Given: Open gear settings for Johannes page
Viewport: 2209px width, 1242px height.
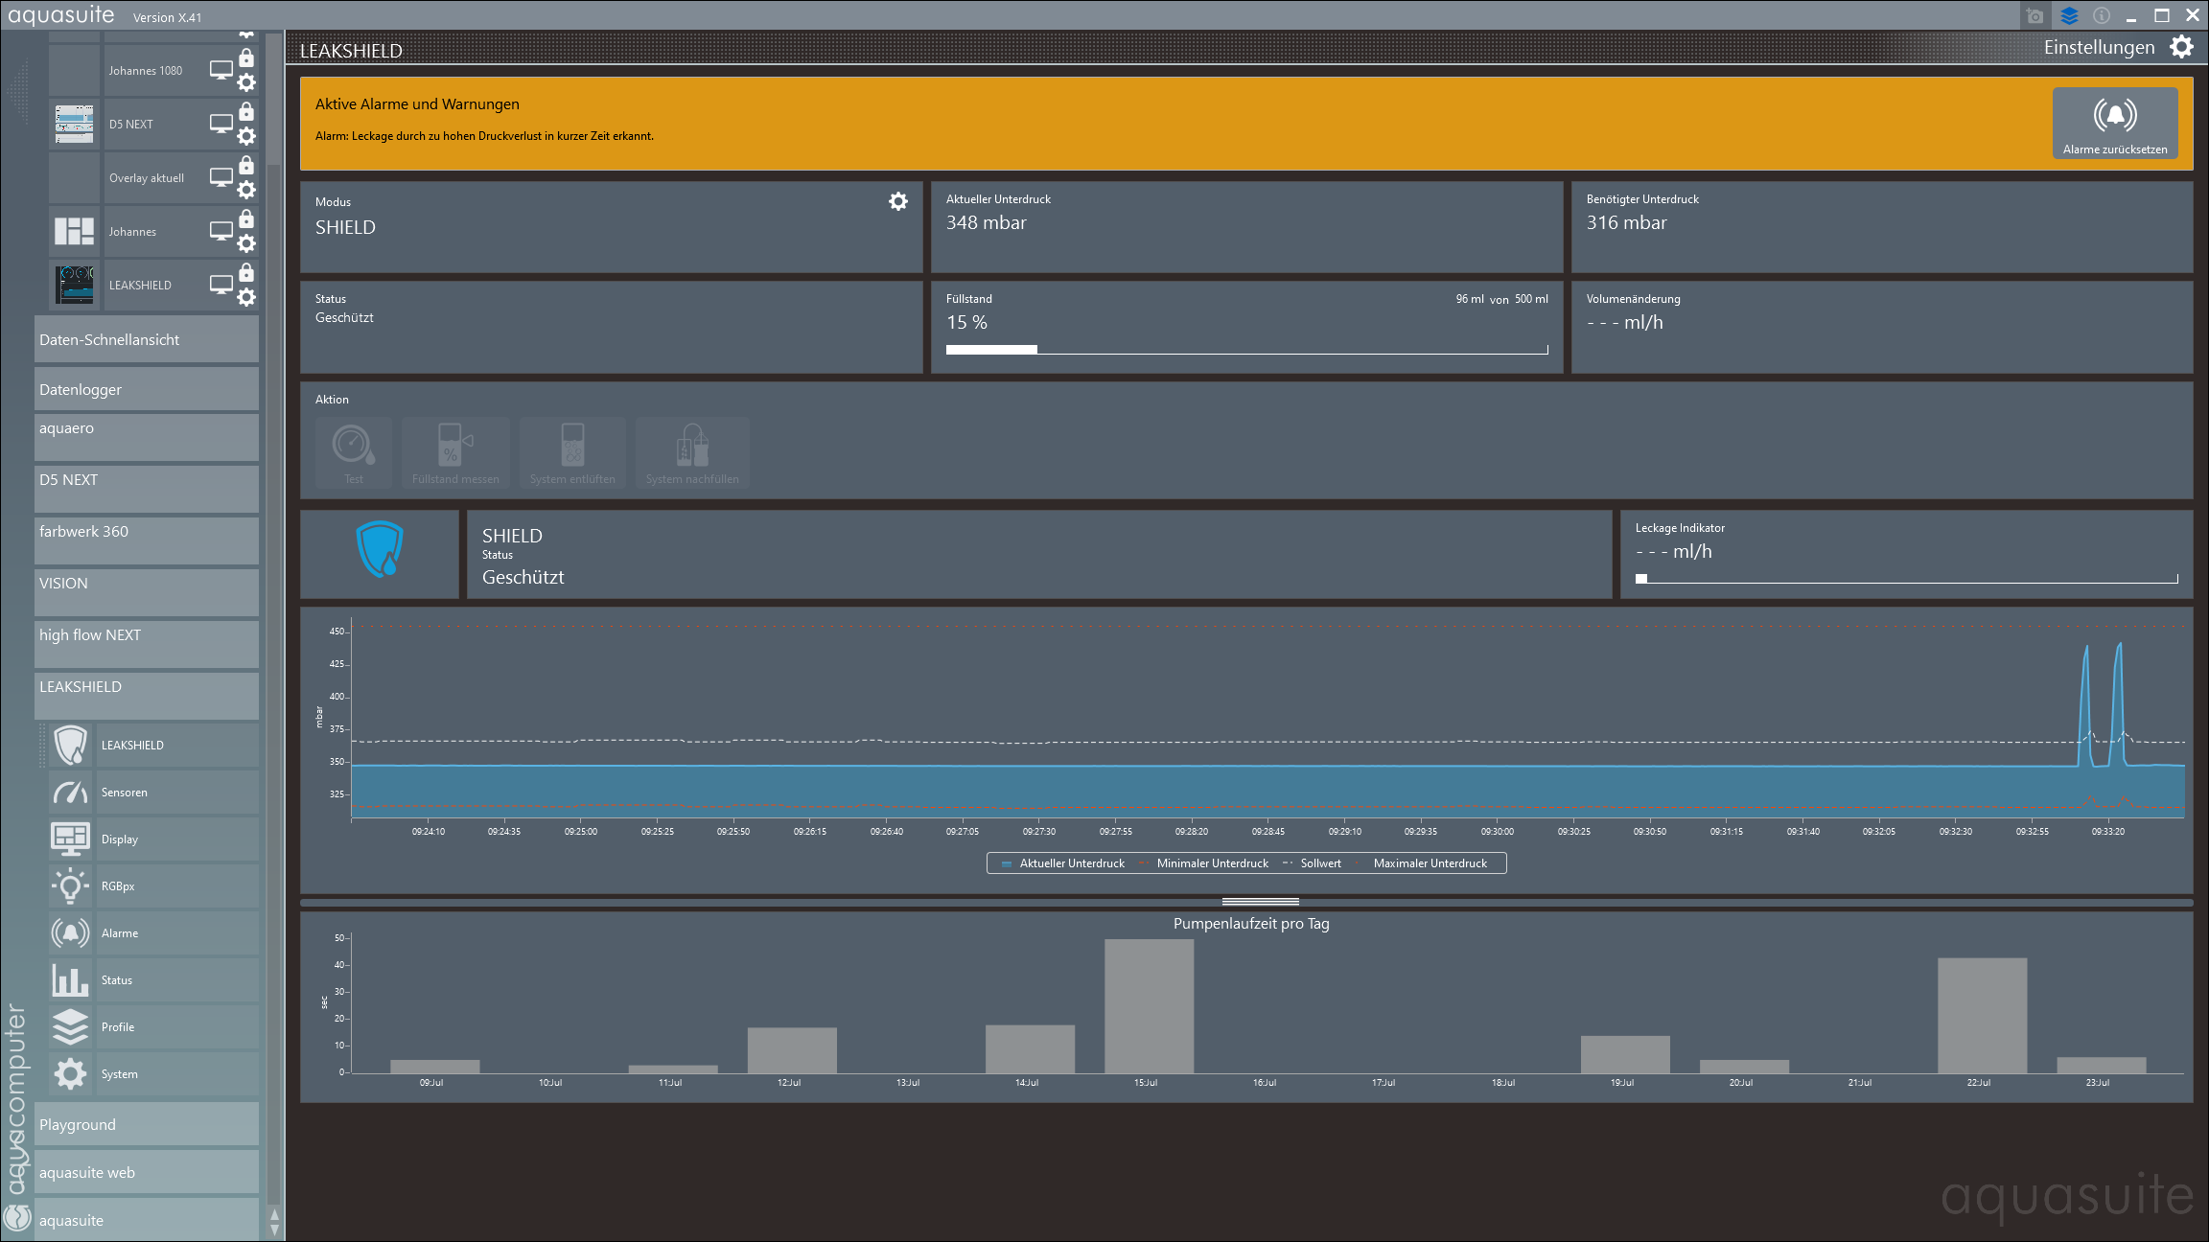Looking at the screenshot, I should (246, 243).
